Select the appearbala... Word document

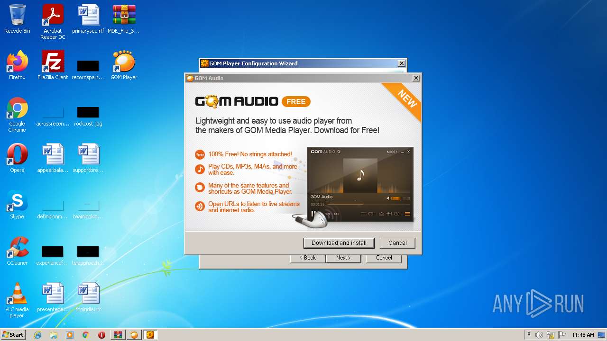pos(53,158)
